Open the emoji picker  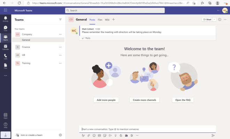click(x=94, y=136)
